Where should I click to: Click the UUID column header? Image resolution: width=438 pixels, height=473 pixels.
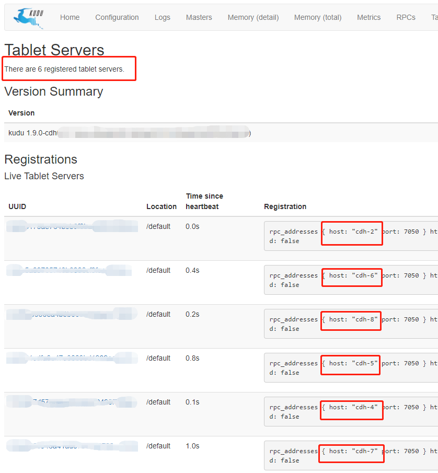pyautogui.click(x=17, y=206)
